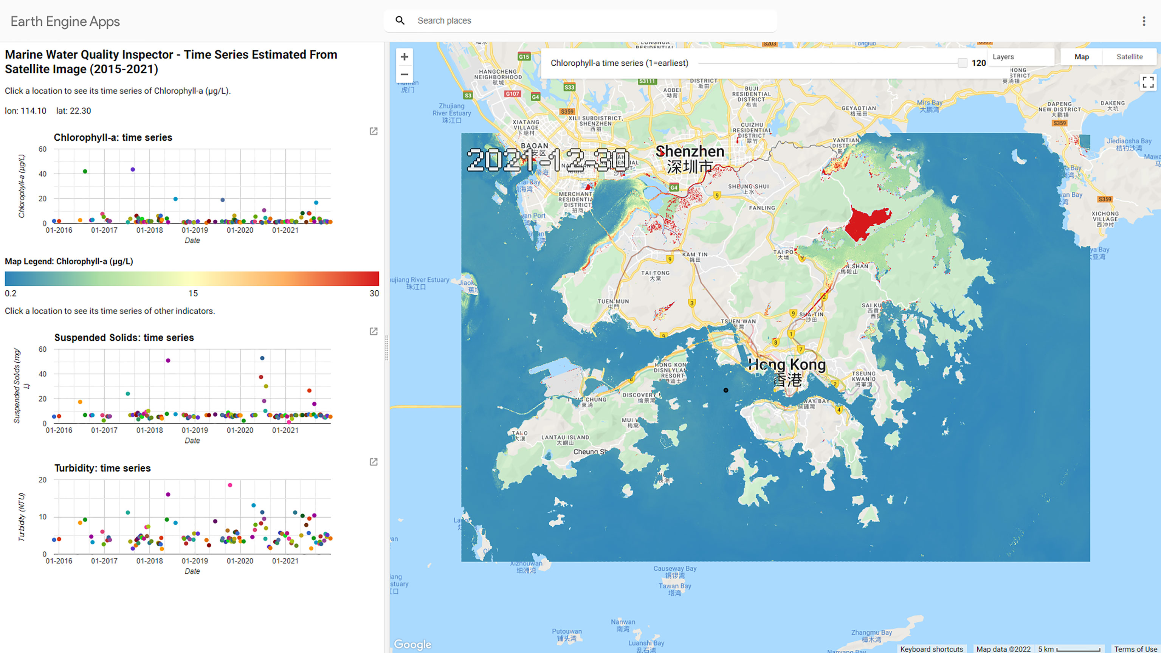
Task: Open the three-dot options menu
Action: 1144,21
